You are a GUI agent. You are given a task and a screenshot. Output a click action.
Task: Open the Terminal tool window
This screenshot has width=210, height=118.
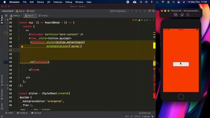click(36, 113)
